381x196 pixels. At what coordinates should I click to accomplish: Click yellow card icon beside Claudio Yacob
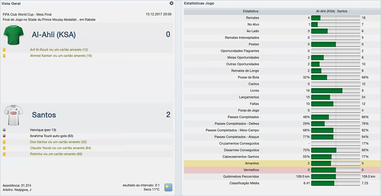point(4,148)
